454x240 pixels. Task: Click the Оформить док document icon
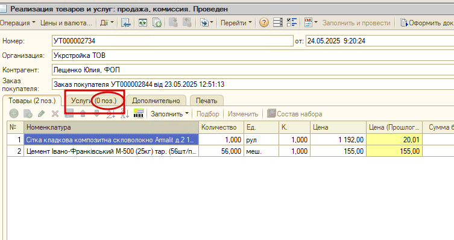coord(404,22)
